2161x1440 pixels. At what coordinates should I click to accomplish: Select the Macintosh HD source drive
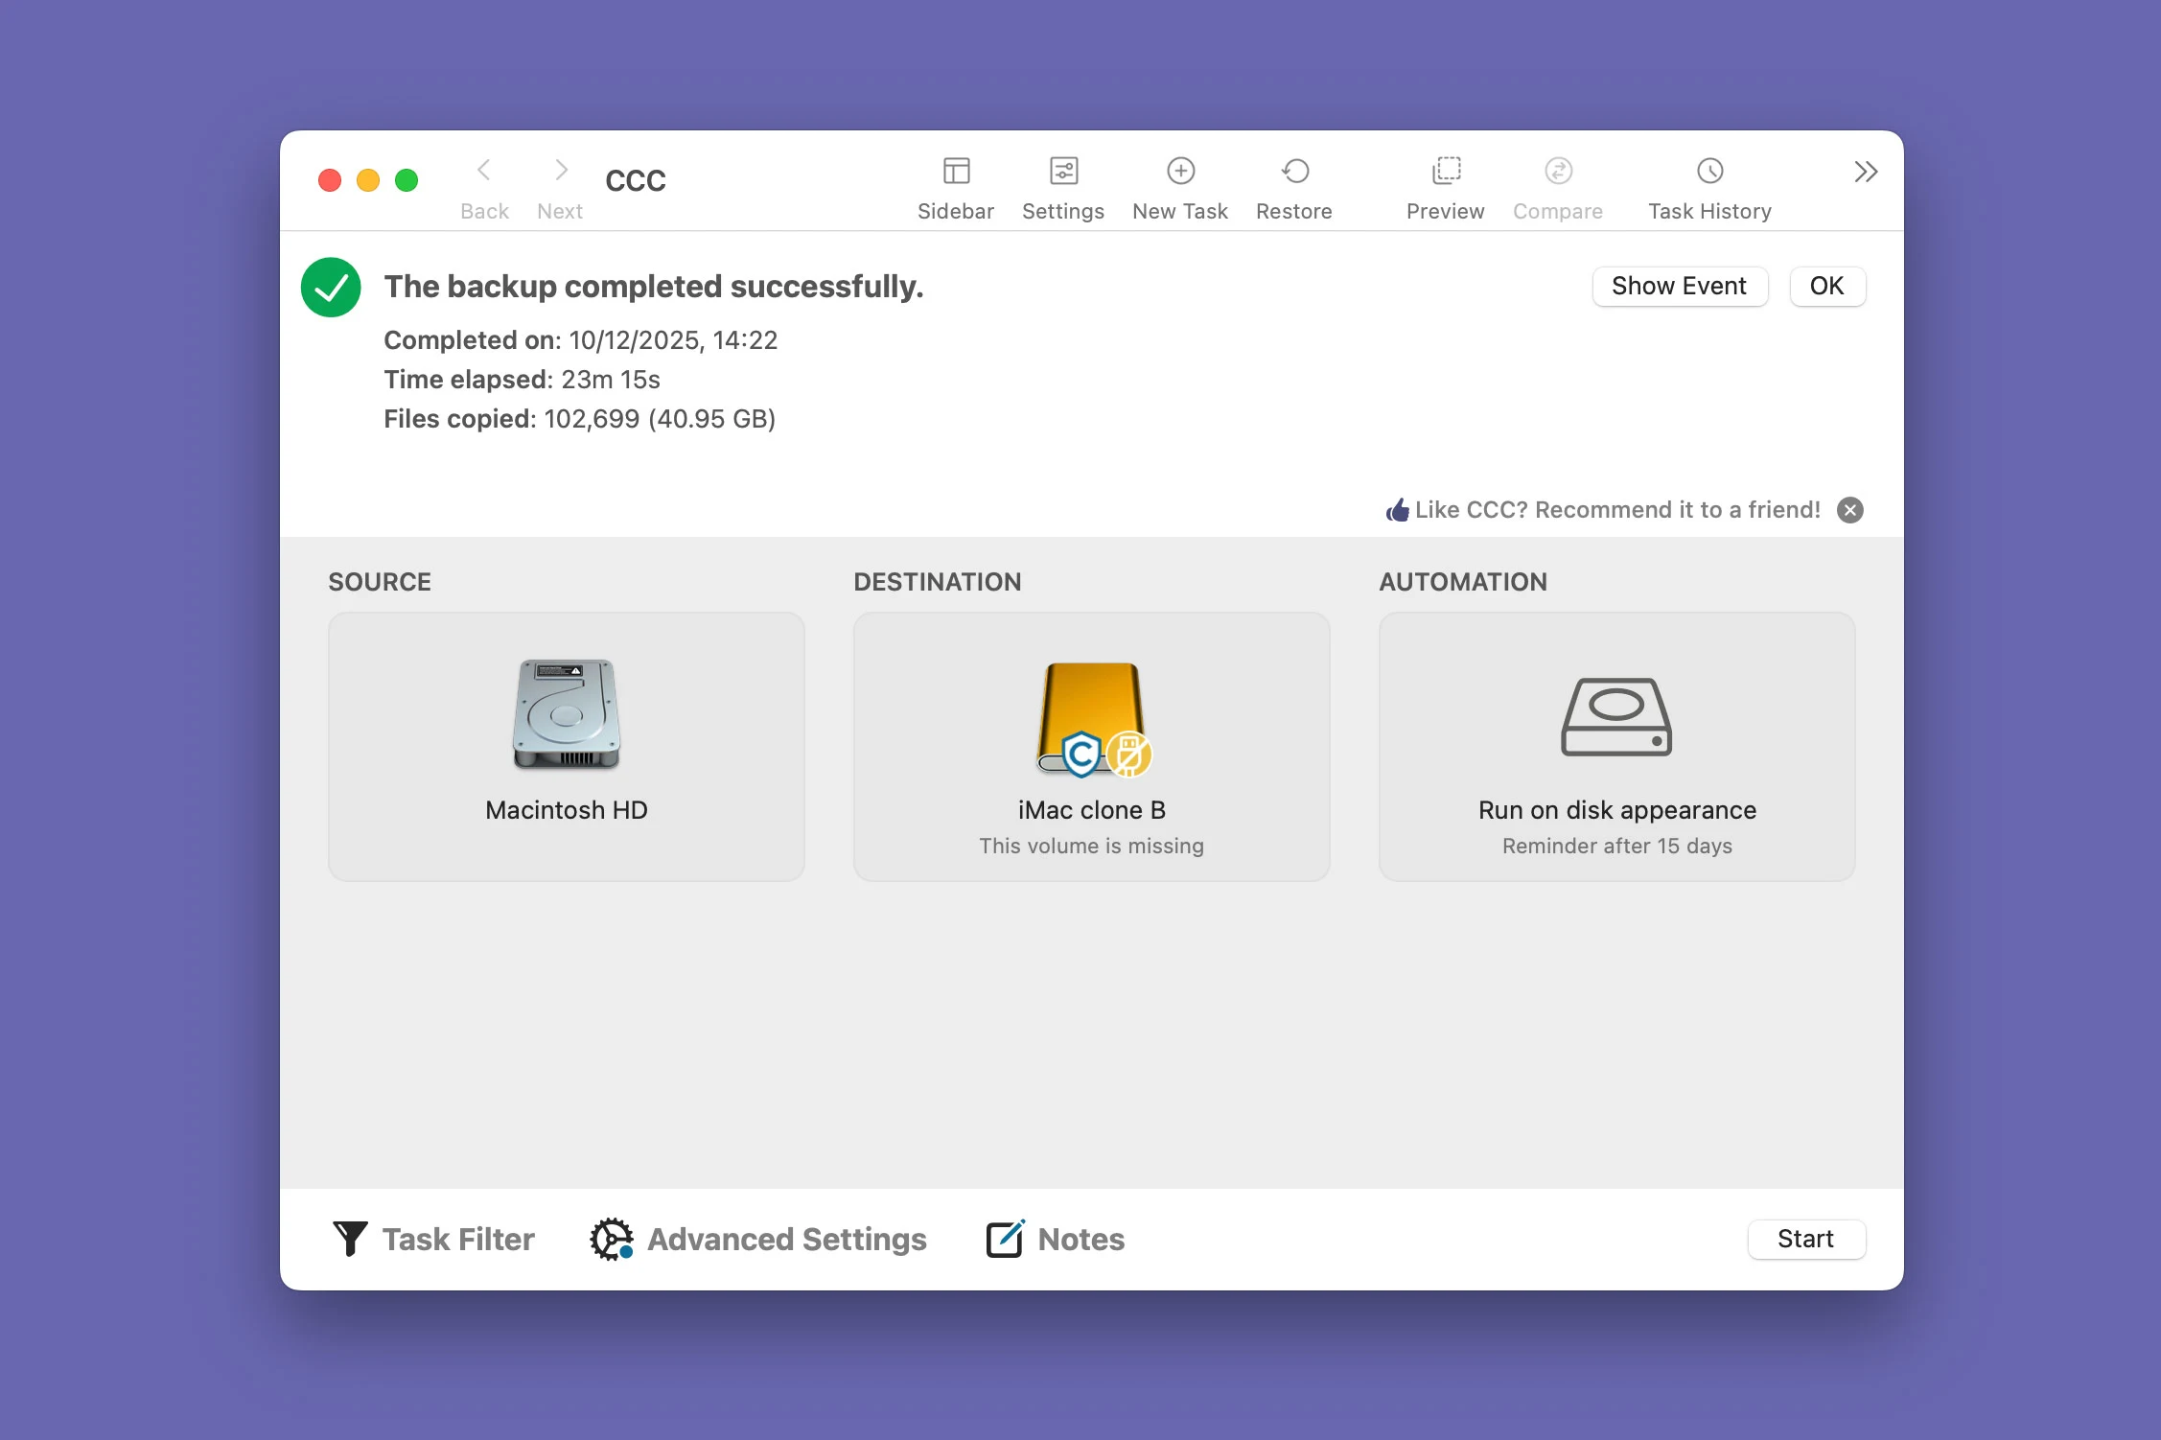(x=567, y=747)
